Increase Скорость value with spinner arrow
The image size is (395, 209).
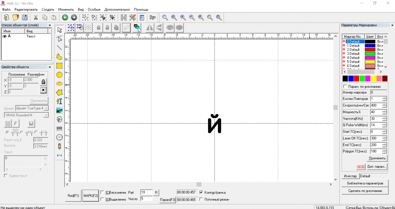384,104
